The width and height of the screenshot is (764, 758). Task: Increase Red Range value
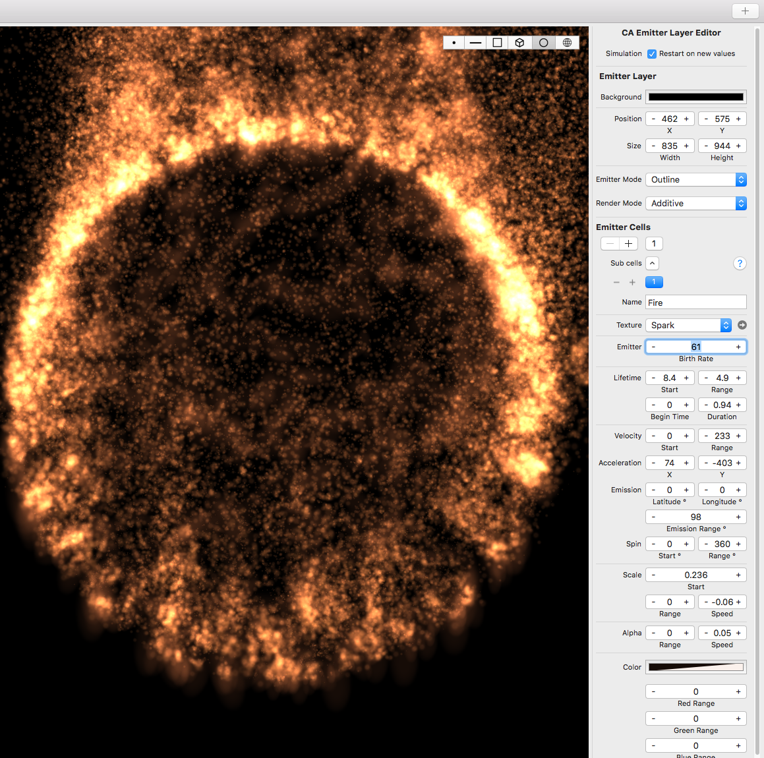(x=738, y=691)
